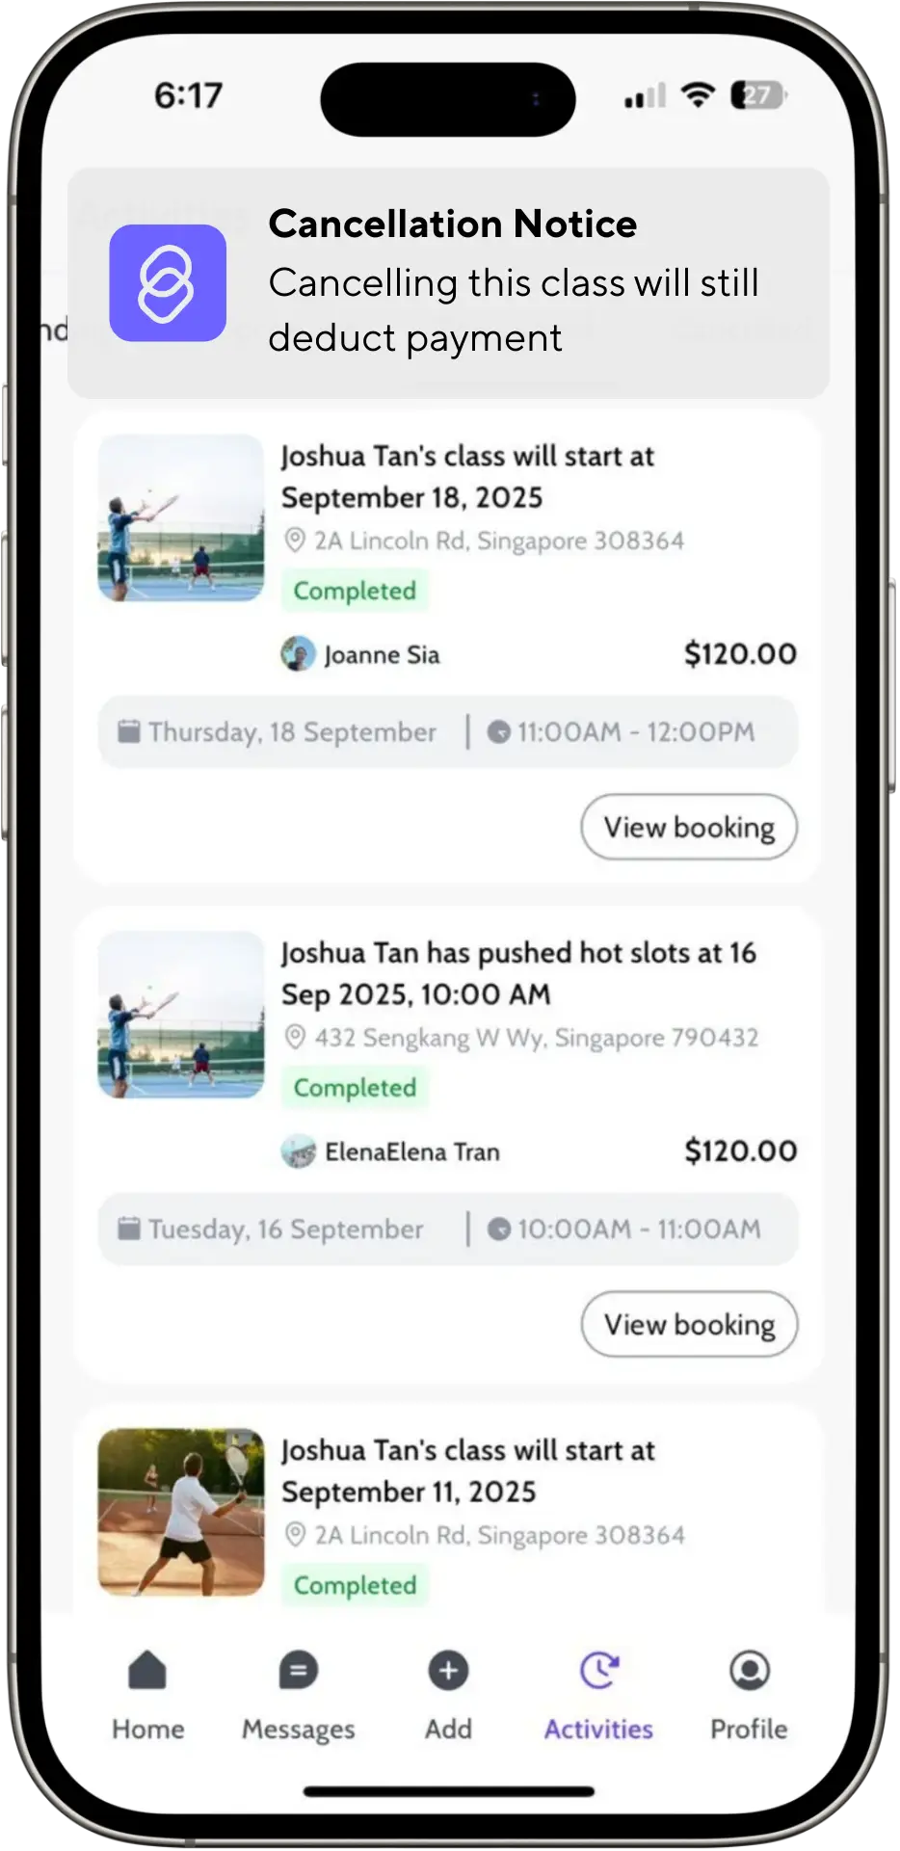The image size is (900, 1851).
Task: Open the Messages tab icon
Action: (298, 1671)
